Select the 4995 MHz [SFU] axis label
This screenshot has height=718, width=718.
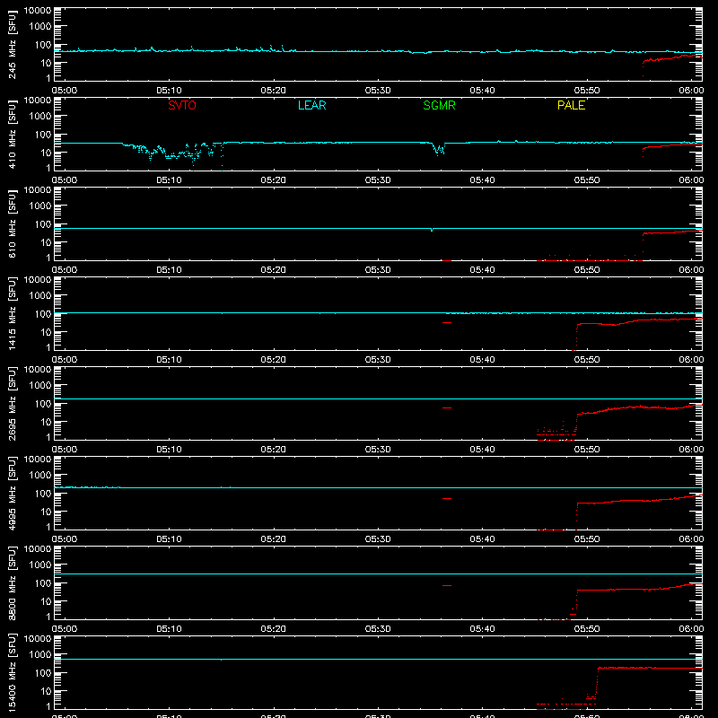(x=13, y=493)
